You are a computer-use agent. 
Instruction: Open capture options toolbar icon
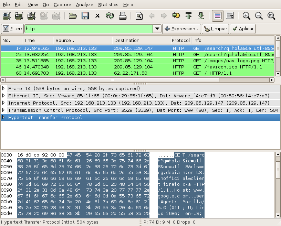pos(19,16)
